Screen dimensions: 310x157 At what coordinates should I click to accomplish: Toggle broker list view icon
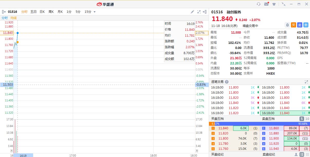[x=302, y=154]
